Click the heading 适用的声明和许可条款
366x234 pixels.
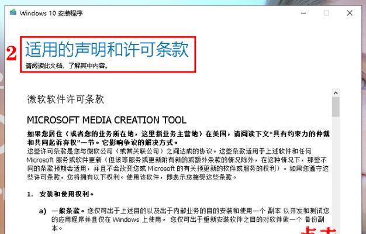point(106,49)
